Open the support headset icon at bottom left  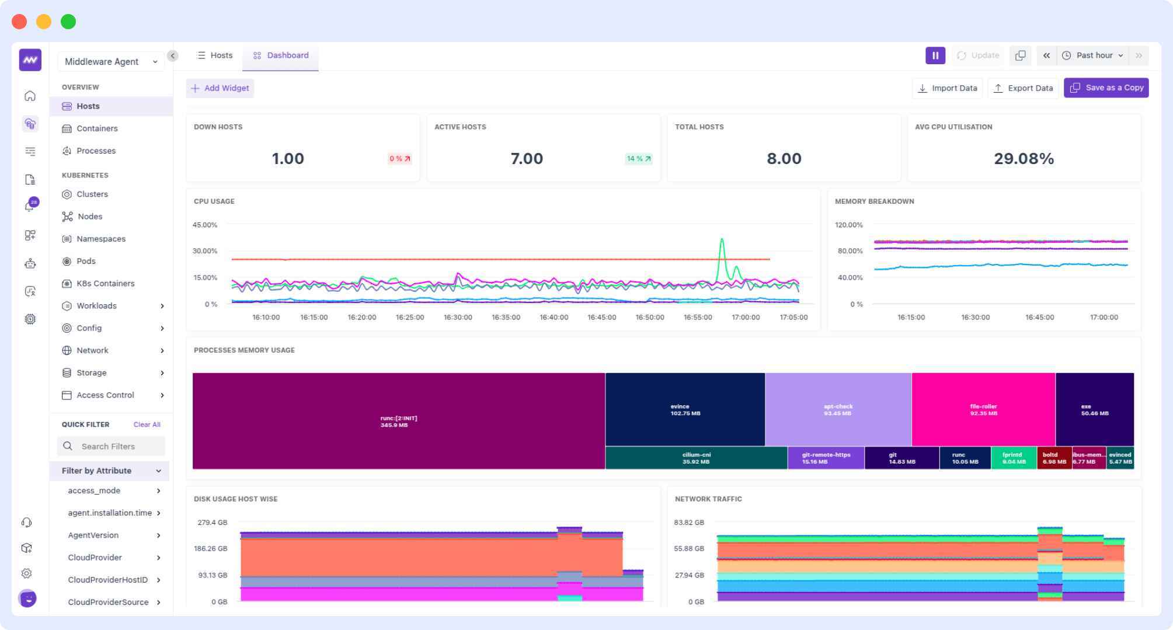26,521
